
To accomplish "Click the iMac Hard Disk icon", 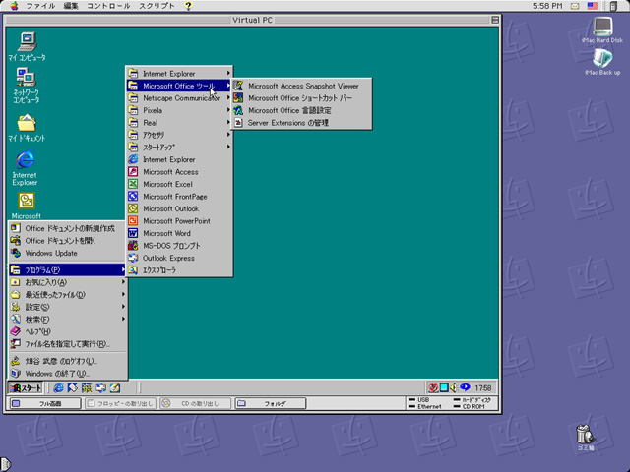I will point(602,29).
